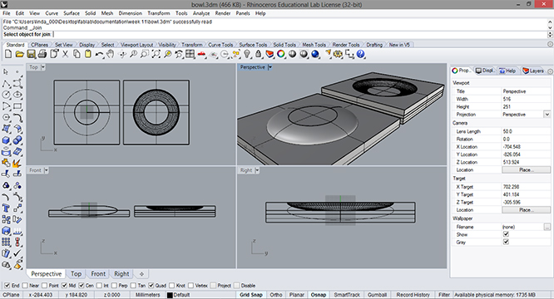This screenshot has width=554, height=299.
Task: Toggle Ortho mode in status bar
Action: click(276, 295)
